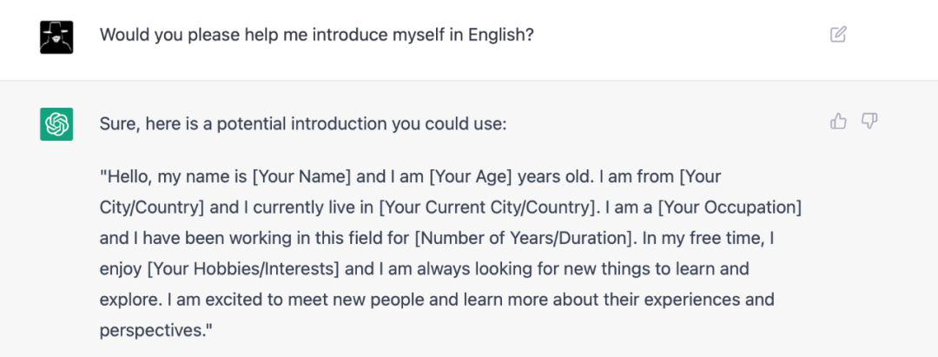
Task: Click the "[Your Name]" placeholder
Action: tap(301, 177)
